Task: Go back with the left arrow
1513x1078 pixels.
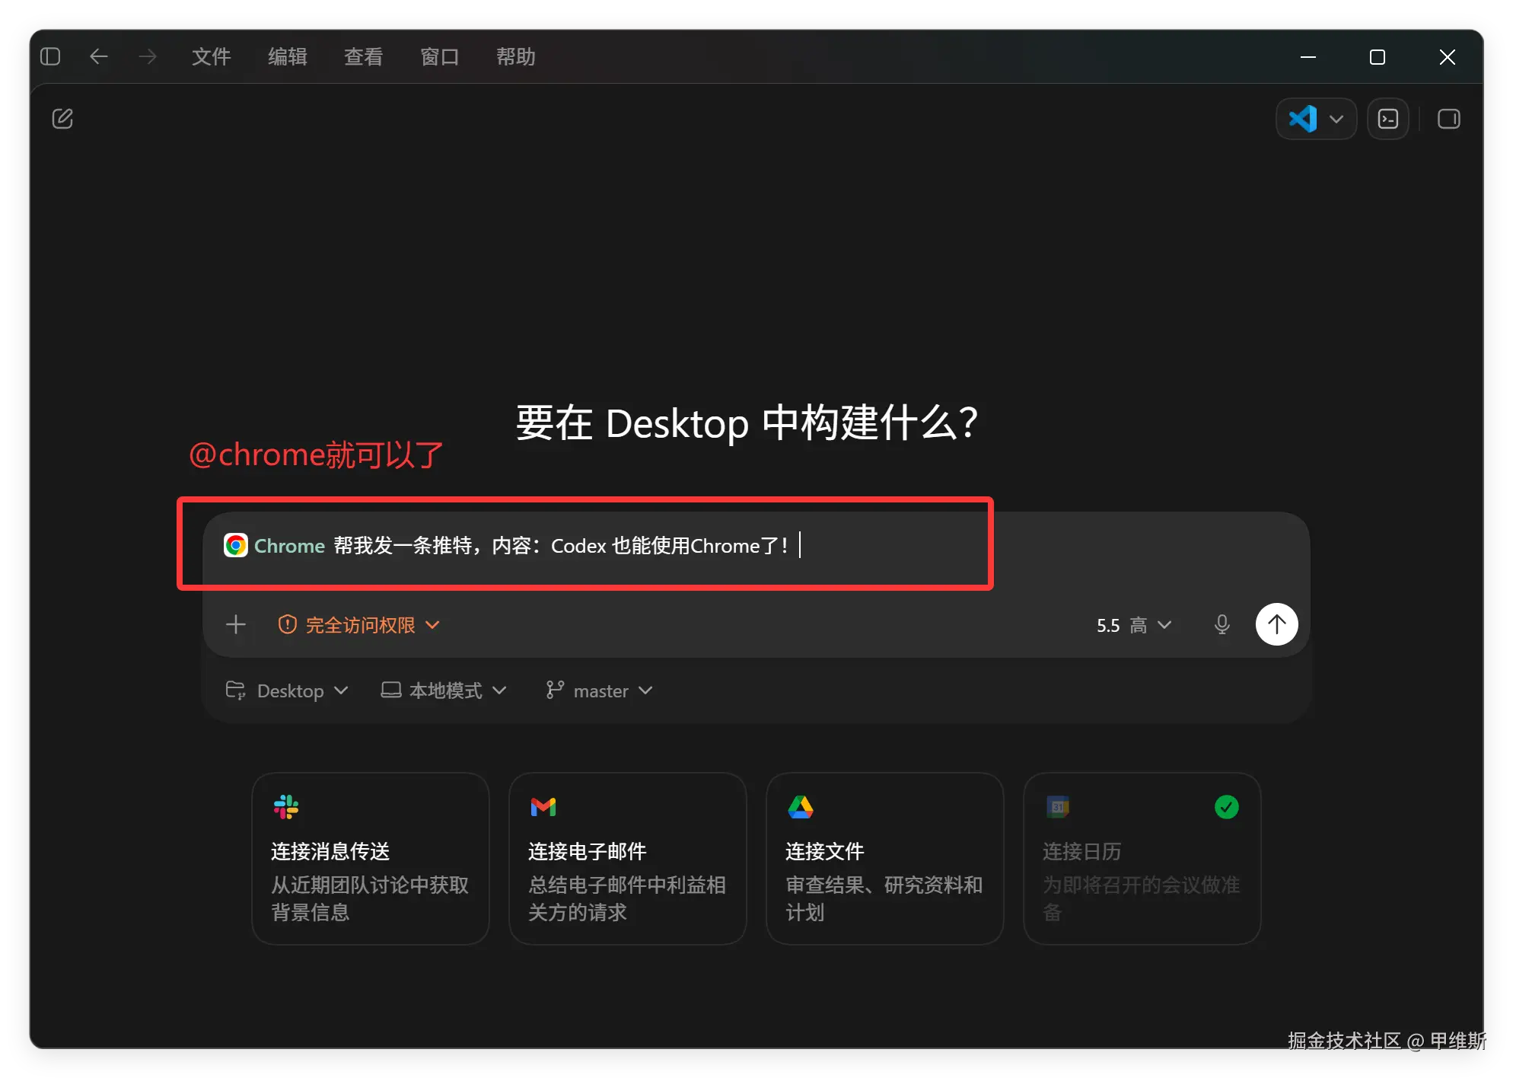Action: (99, 56)
